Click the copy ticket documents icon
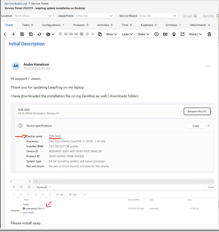The height and width of the screenshot is (232, 219). click(x=100, y=34)
